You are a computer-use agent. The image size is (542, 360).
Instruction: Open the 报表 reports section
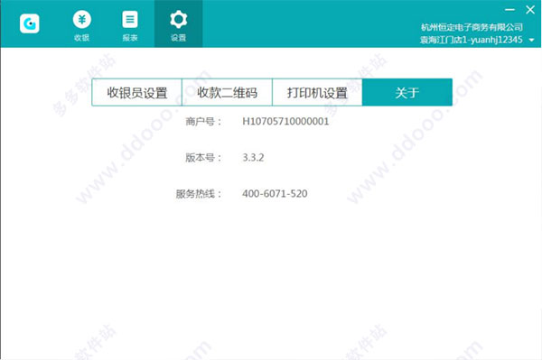[130, 25]
